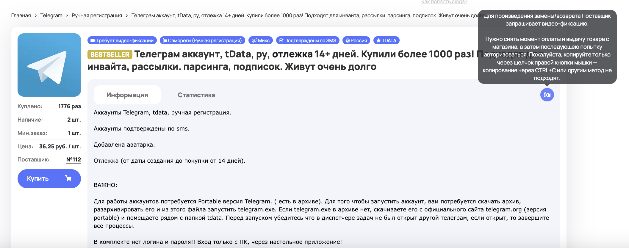Click the minimum order value 1 шт.
Viewport: 629px width, 248px height.
tap(74, 133)
